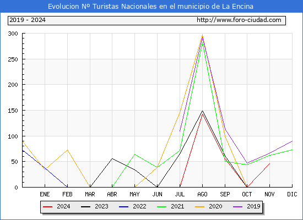The height and width of the screenshot is (220, 303).
Task: Click the 0 value on the y-axis
Action: coord(16,188)
